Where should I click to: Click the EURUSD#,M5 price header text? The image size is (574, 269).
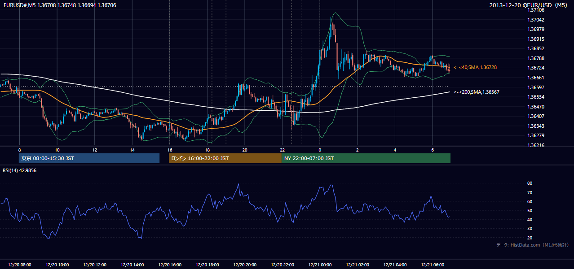coord(60,5)
